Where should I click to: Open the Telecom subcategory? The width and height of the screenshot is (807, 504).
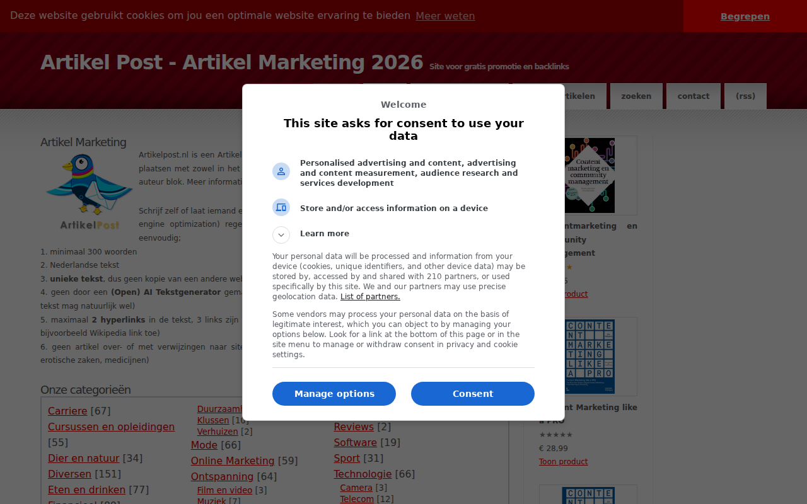(x=357, y=499)
